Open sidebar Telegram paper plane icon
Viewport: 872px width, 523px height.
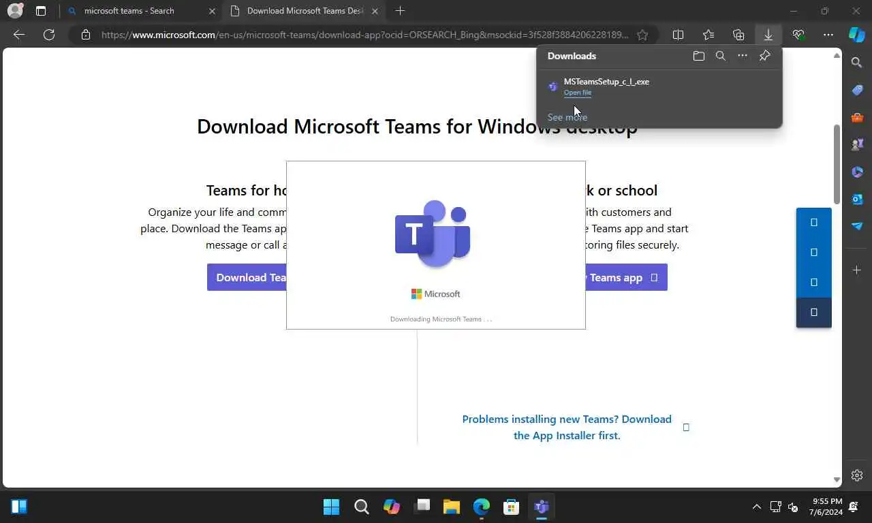pyautogui.click(x=857, y=226)
